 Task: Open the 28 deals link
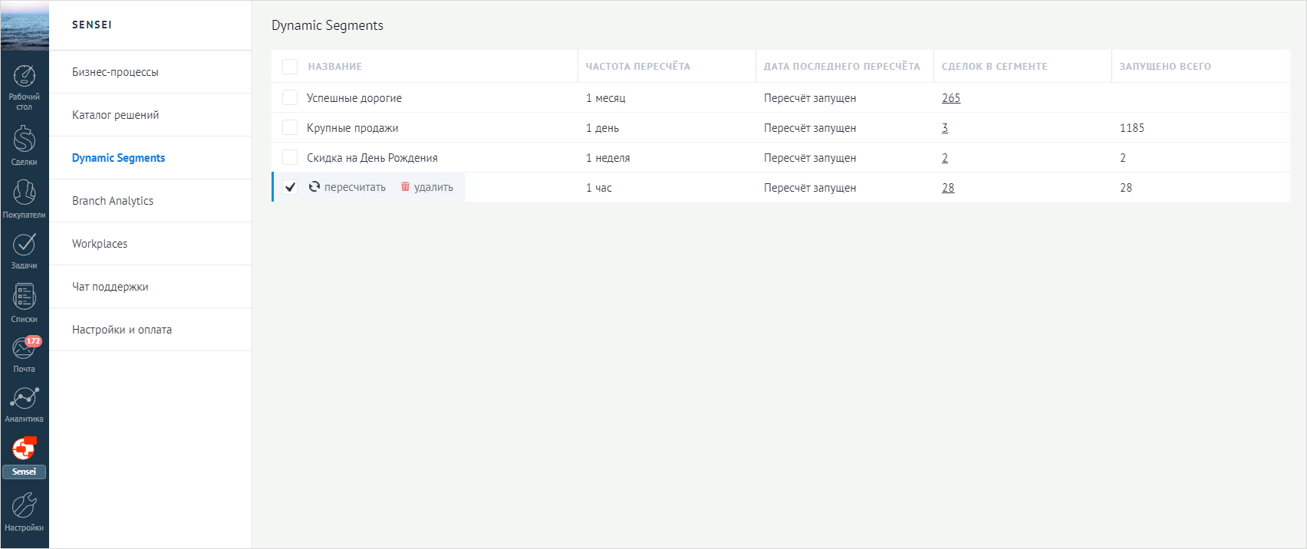coord(948,188)
